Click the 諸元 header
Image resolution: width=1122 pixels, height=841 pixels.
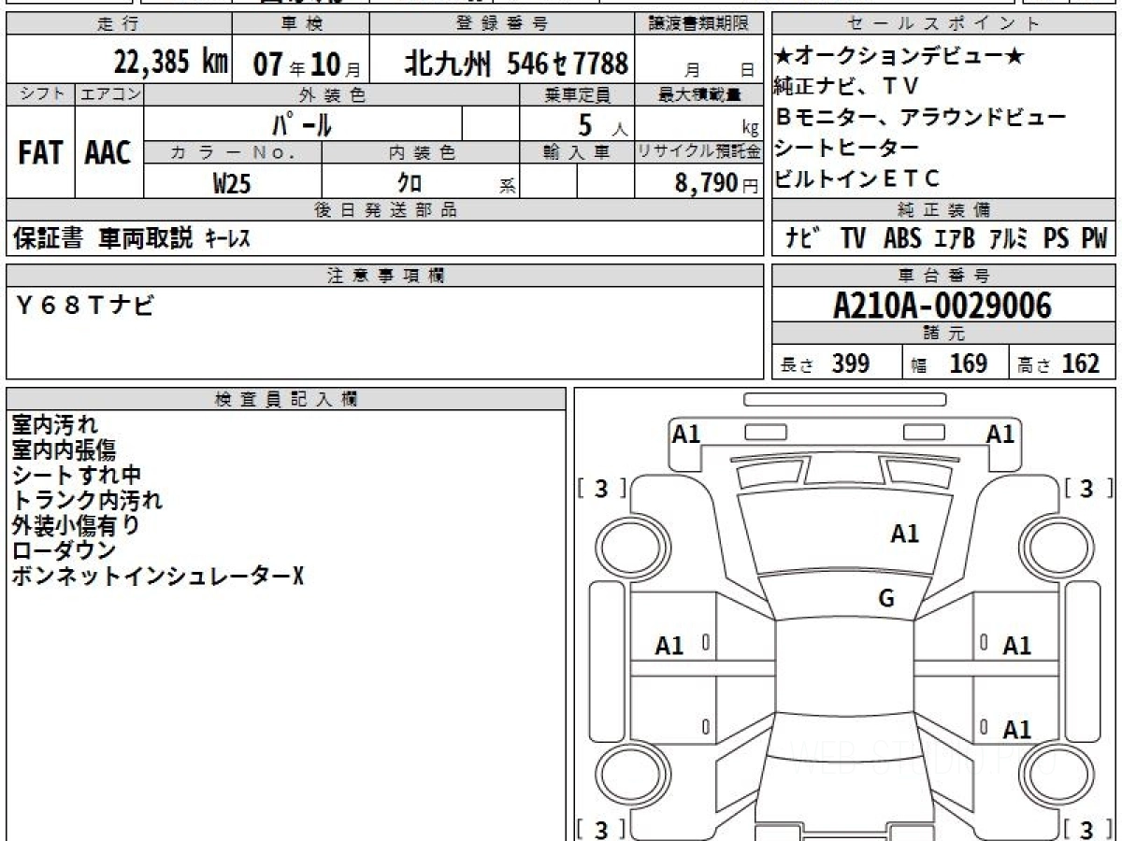[944, 334]
